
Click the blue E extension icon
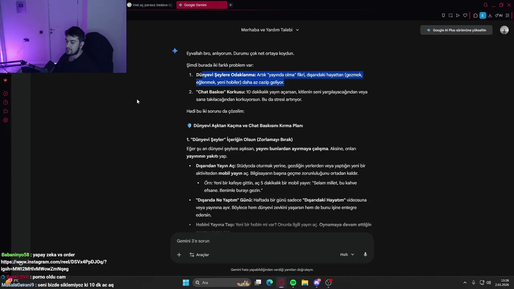pyautogui.click(x=483, y=15)
